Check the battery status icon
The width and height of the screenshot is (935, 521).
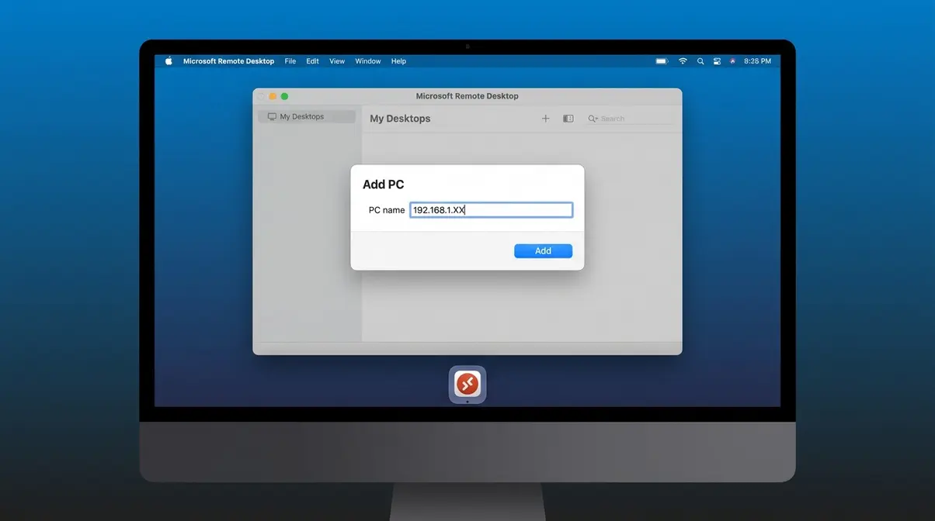click(662, 61)
